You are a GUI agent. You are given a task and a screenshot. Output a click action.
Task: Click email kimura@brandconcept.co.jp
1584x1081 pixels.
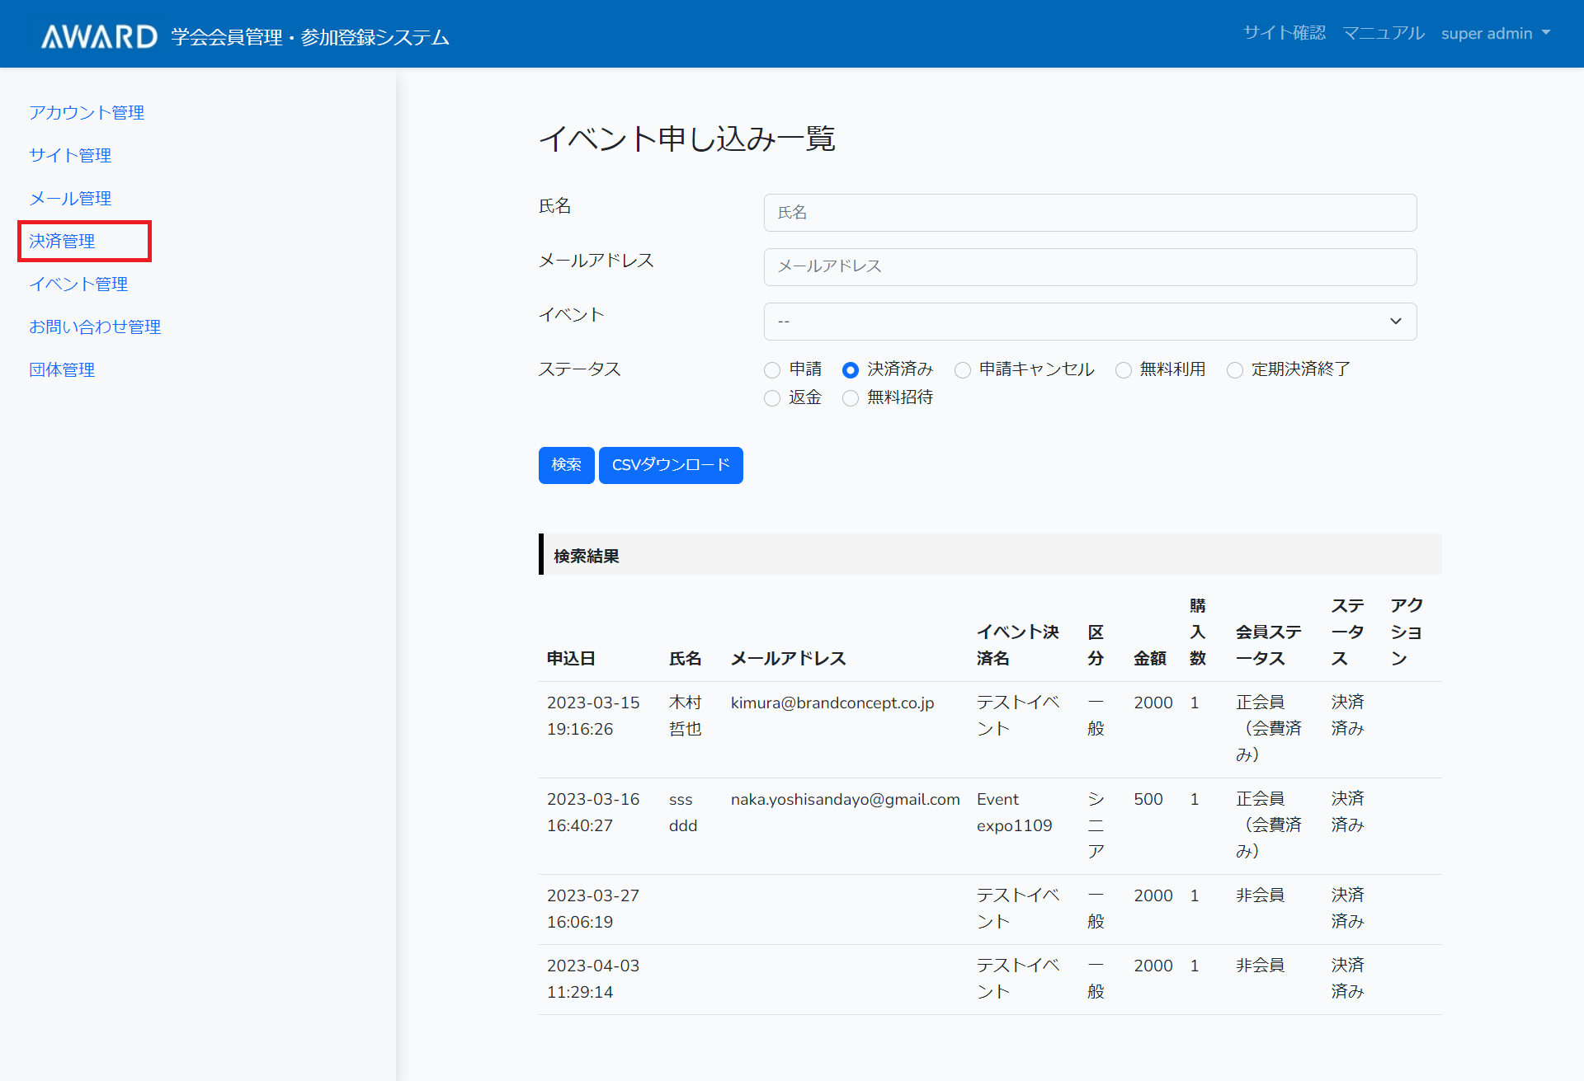click(x=832, y=703)
